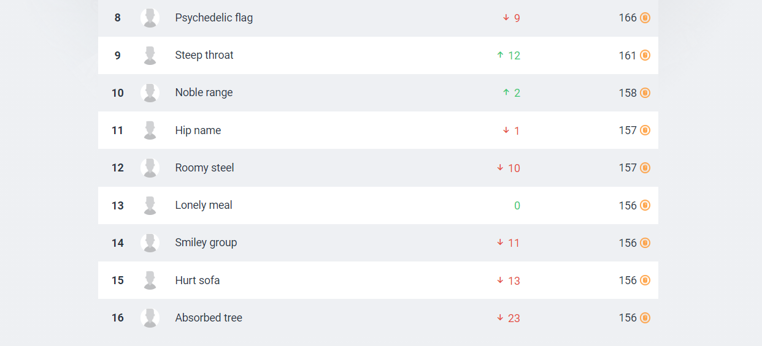Viewport: 762px width, 346px height.
Task: Click Roomy steel's profile avatar
Action: click(150, 168)
